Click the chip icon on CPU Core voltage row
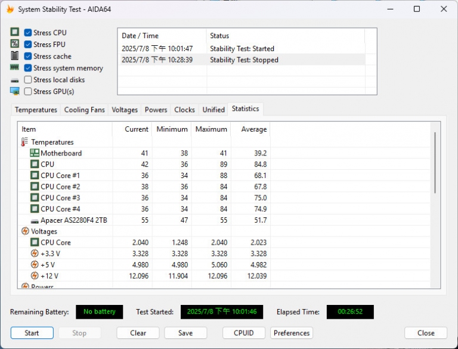Image resolution: width=458 pixels, height=349 pixels. (35, 242)
